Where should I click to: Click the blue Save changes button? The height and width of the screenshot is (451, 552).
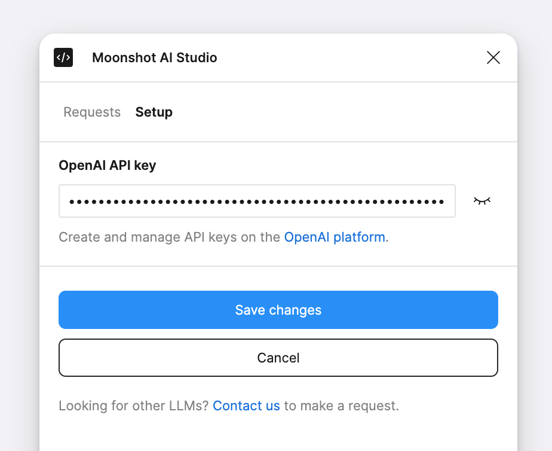click(278, 310)
